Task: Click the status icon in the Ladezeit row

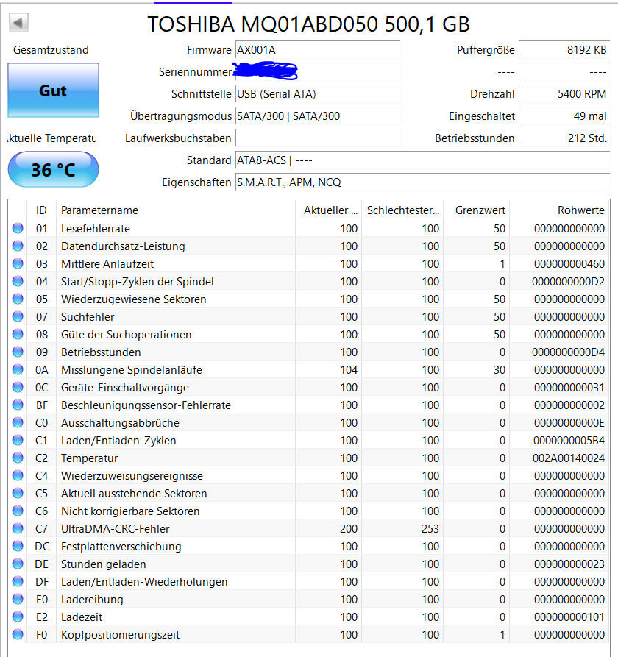Action: point(18,617)
